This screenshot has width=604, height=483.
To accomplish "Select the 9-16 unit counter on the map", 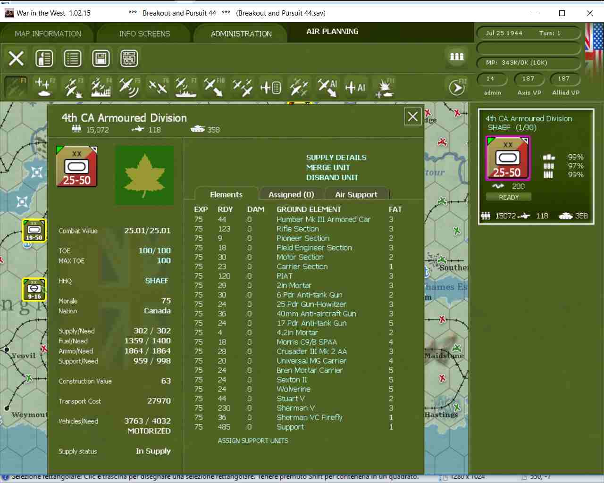I will point(34,289).
